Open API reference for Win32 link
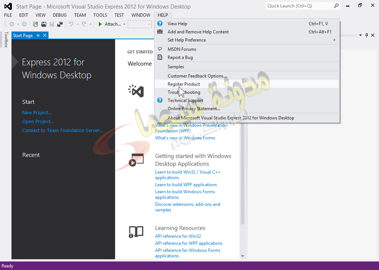 coord(178,236)
